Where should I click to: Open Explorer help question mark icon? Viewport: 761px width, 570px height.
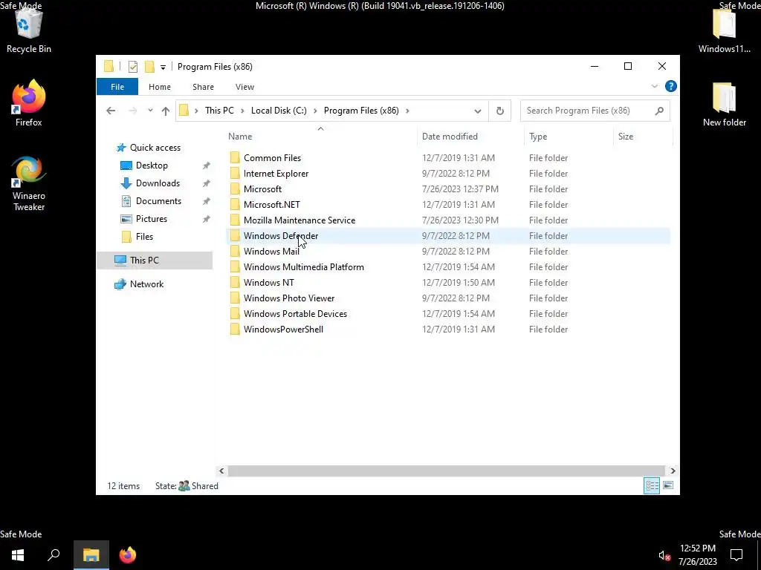tap(671, 86)
